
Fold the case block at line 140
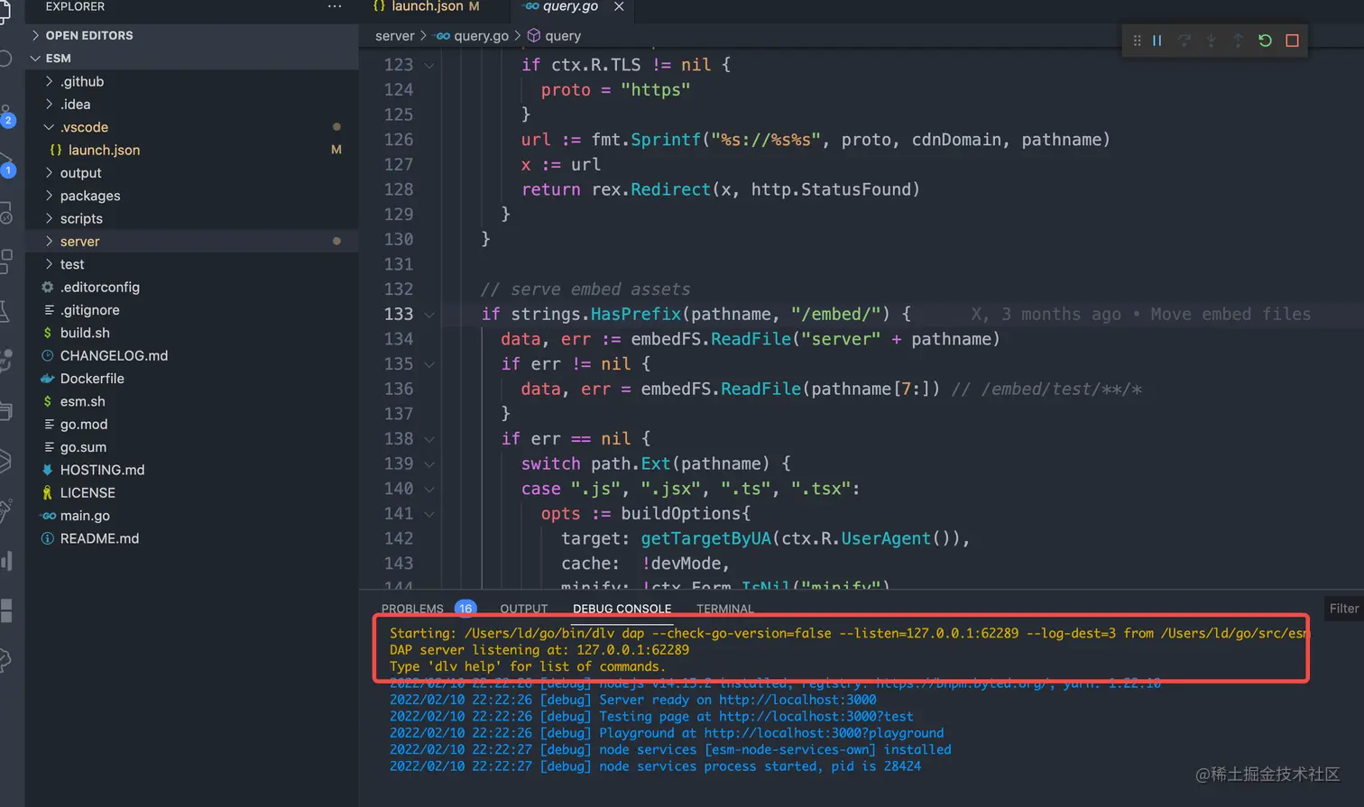point(429,489)
